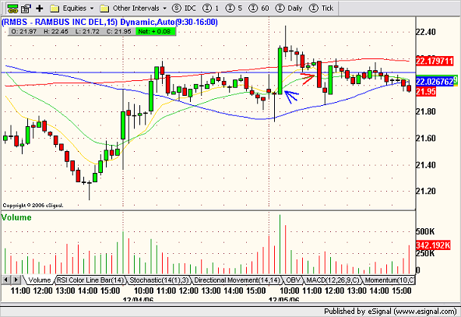Open the MACD(12,26,9,C) tab

[333, 280]
